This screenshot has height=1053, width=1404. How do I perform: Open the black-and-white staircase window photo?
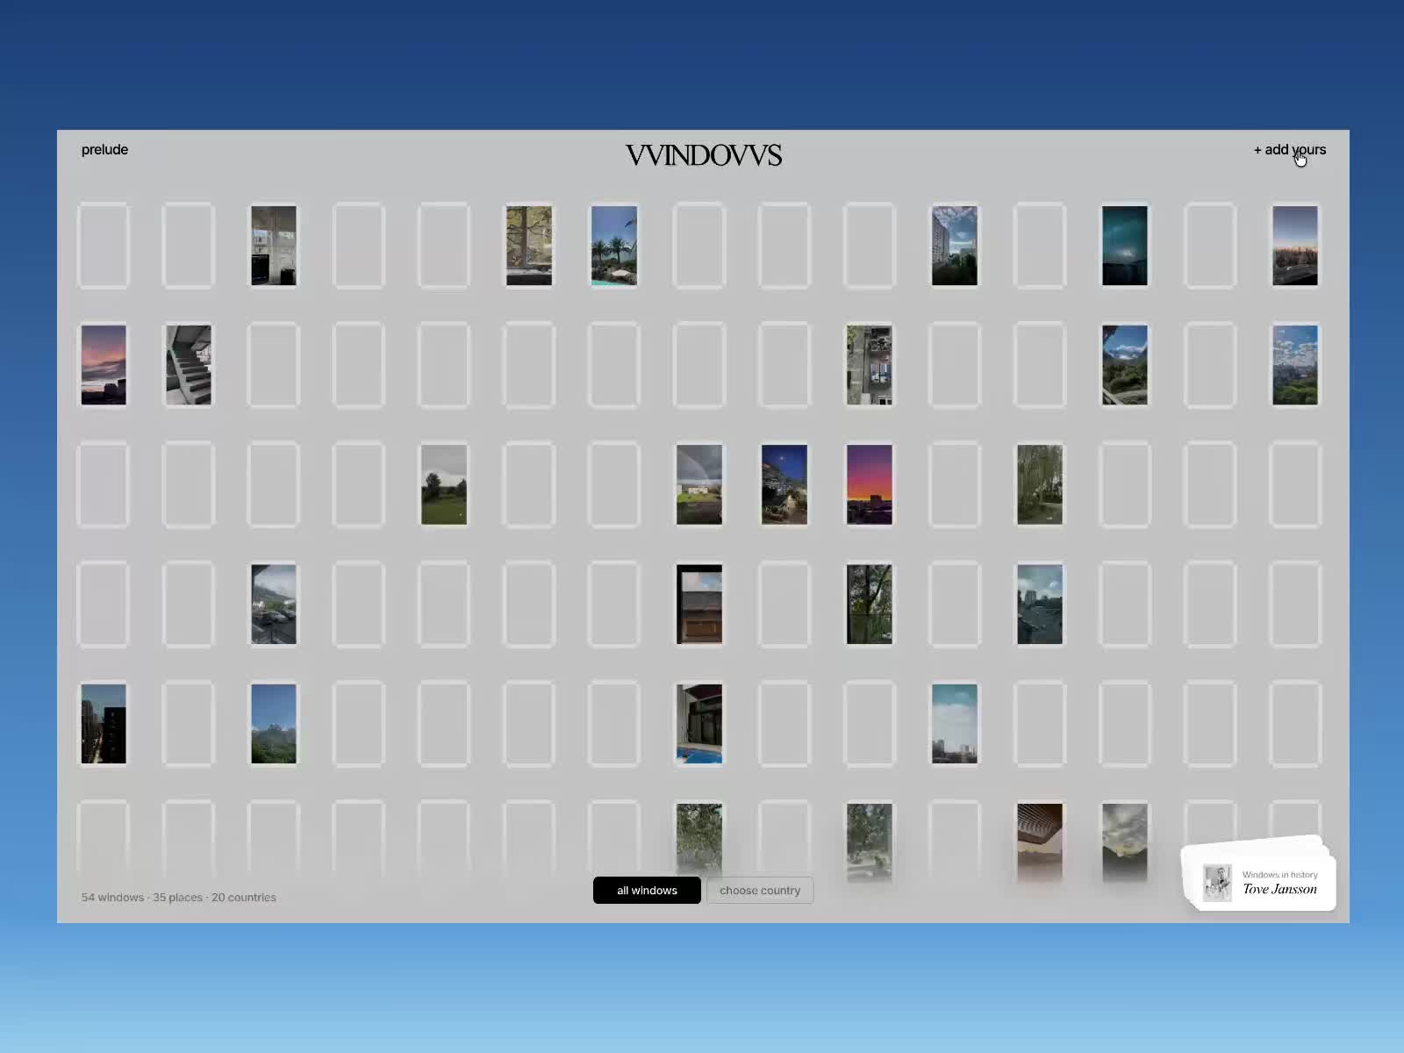(x=189, y=365)
